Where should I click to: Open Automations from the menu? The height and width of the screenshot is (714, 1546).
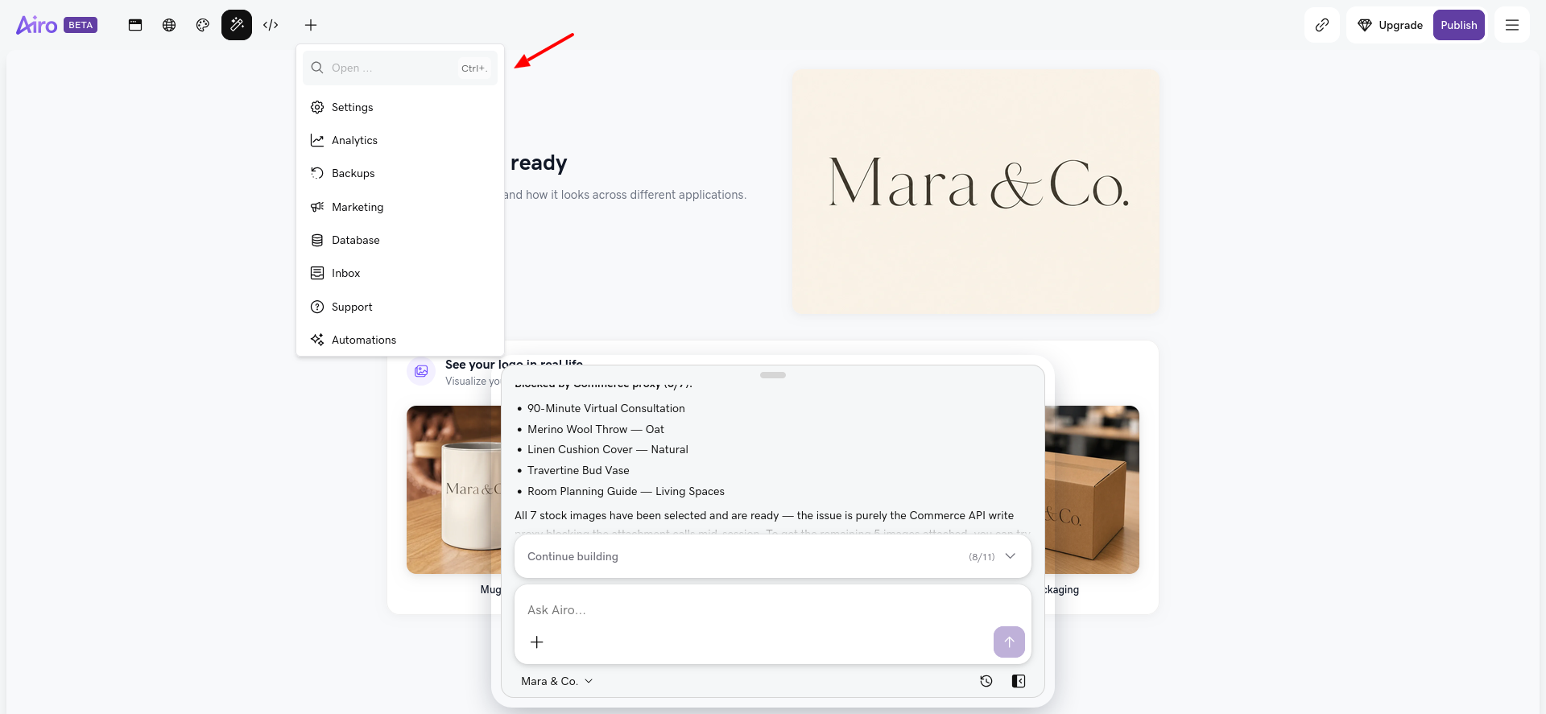coord(400,340)
